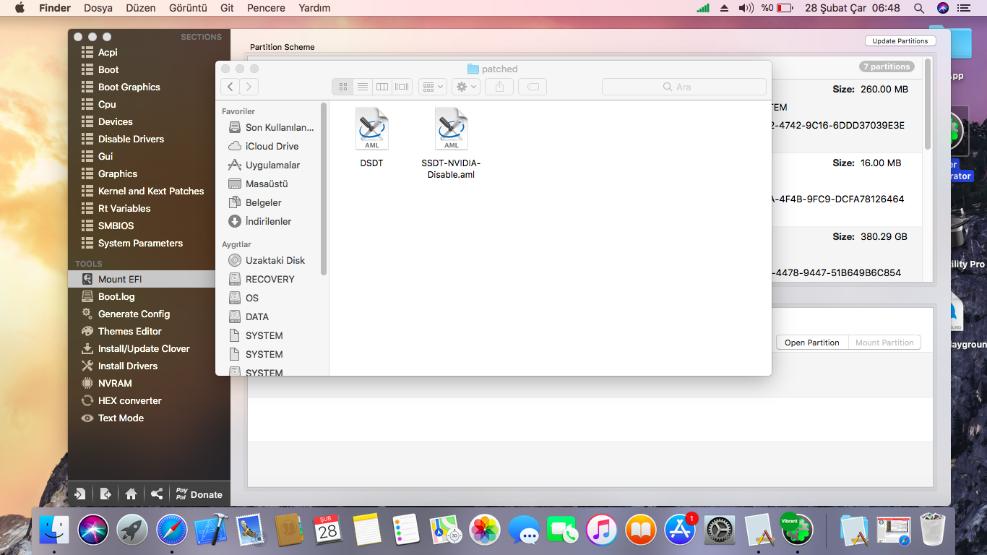The width and height of the screenshot is (987, 555).
Task: Select the NVRAM chip icon
Action: pyautogui.click(x=87, y=383)
